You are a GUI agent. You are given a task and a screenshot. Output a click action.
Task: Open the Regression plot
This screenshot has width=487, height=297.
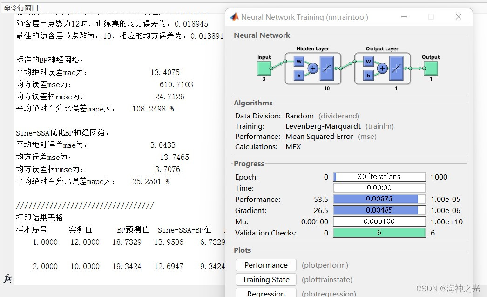click(266, 293)
